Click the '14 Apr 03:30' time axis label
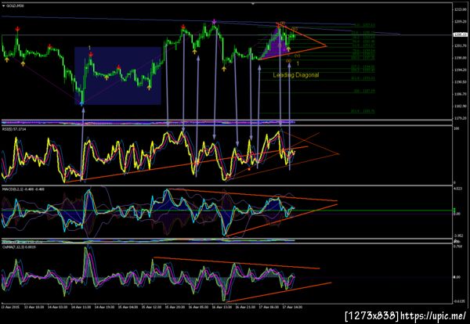Screen dimensions: 470x324 [x=56, y=307]
